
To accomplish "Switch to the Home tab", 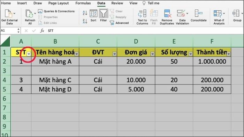I will coord(6,3).
